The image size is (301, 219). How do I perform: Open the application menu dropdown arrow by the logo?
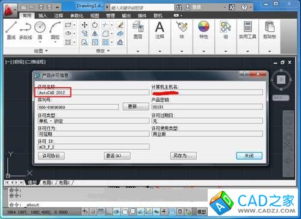point(14,10)
